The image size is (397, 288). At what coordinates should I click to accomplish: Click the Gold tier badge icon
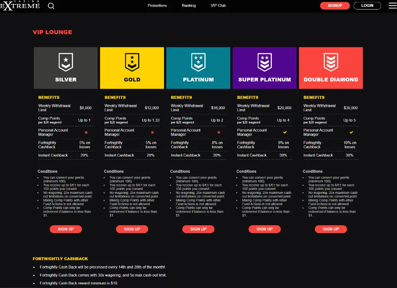point(132,62)
